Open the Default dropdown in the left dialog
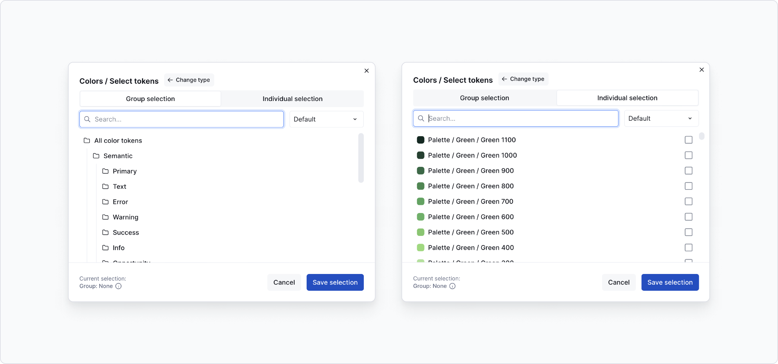Screen dimensions: 778x364 click(326, 119)
